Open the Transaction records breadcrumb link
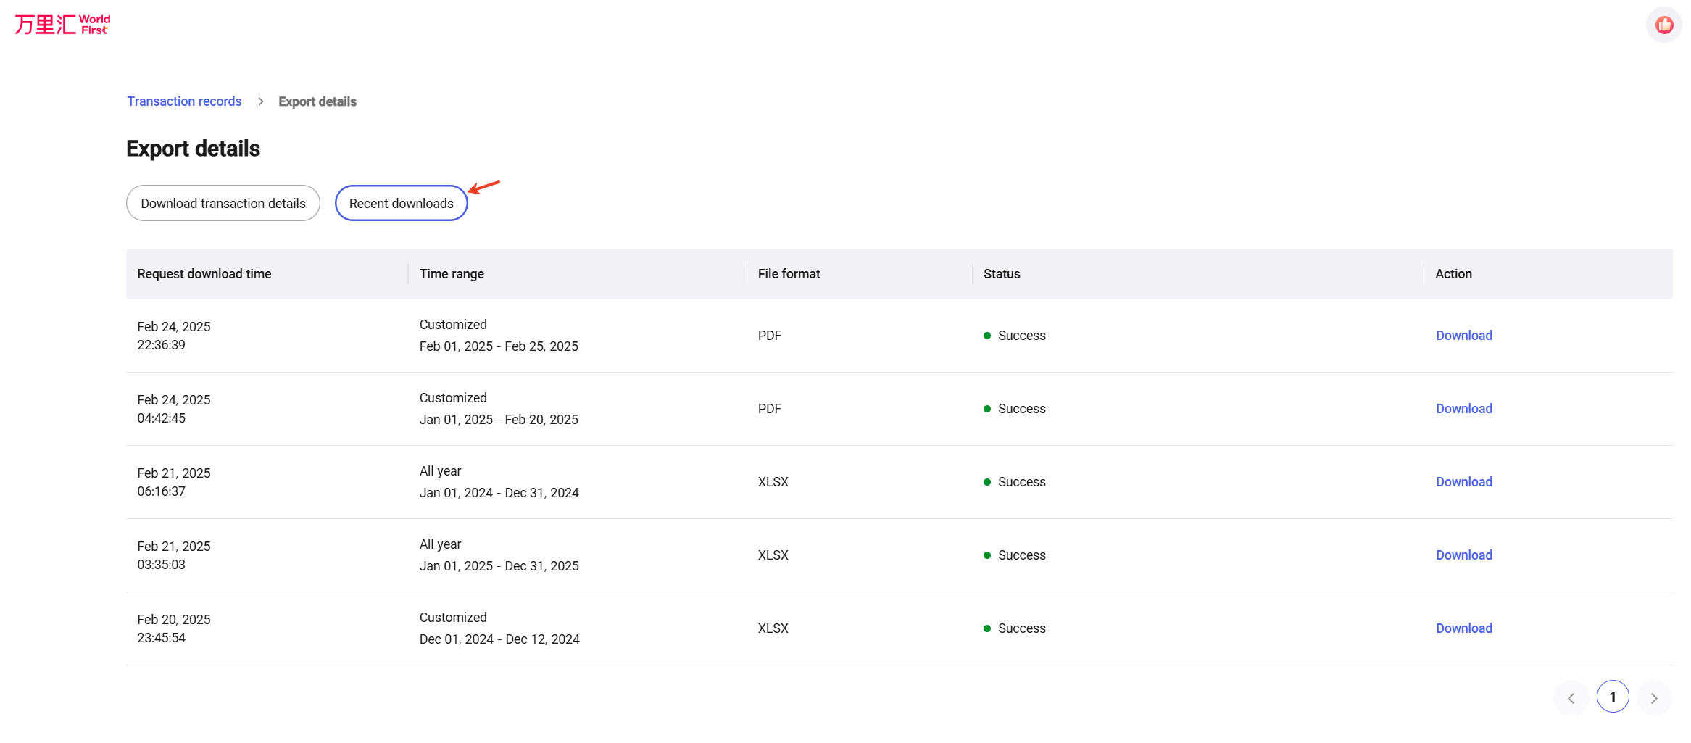1691x743 pixels. tap(184, 101)
